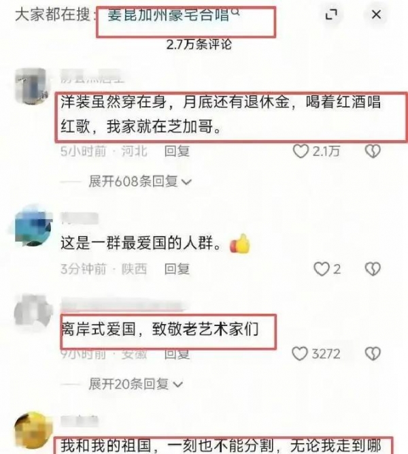Dislike the 离岸式爱国 comment
The width and height of the screenshot is (408, 454).
pyautogui.click(x=373, y=354)
